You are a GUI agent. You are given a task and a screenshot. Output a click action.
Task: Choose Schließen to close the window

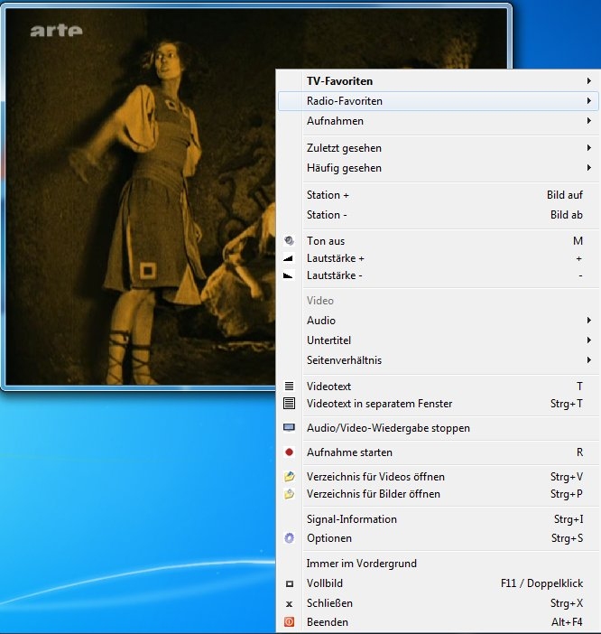329,603
